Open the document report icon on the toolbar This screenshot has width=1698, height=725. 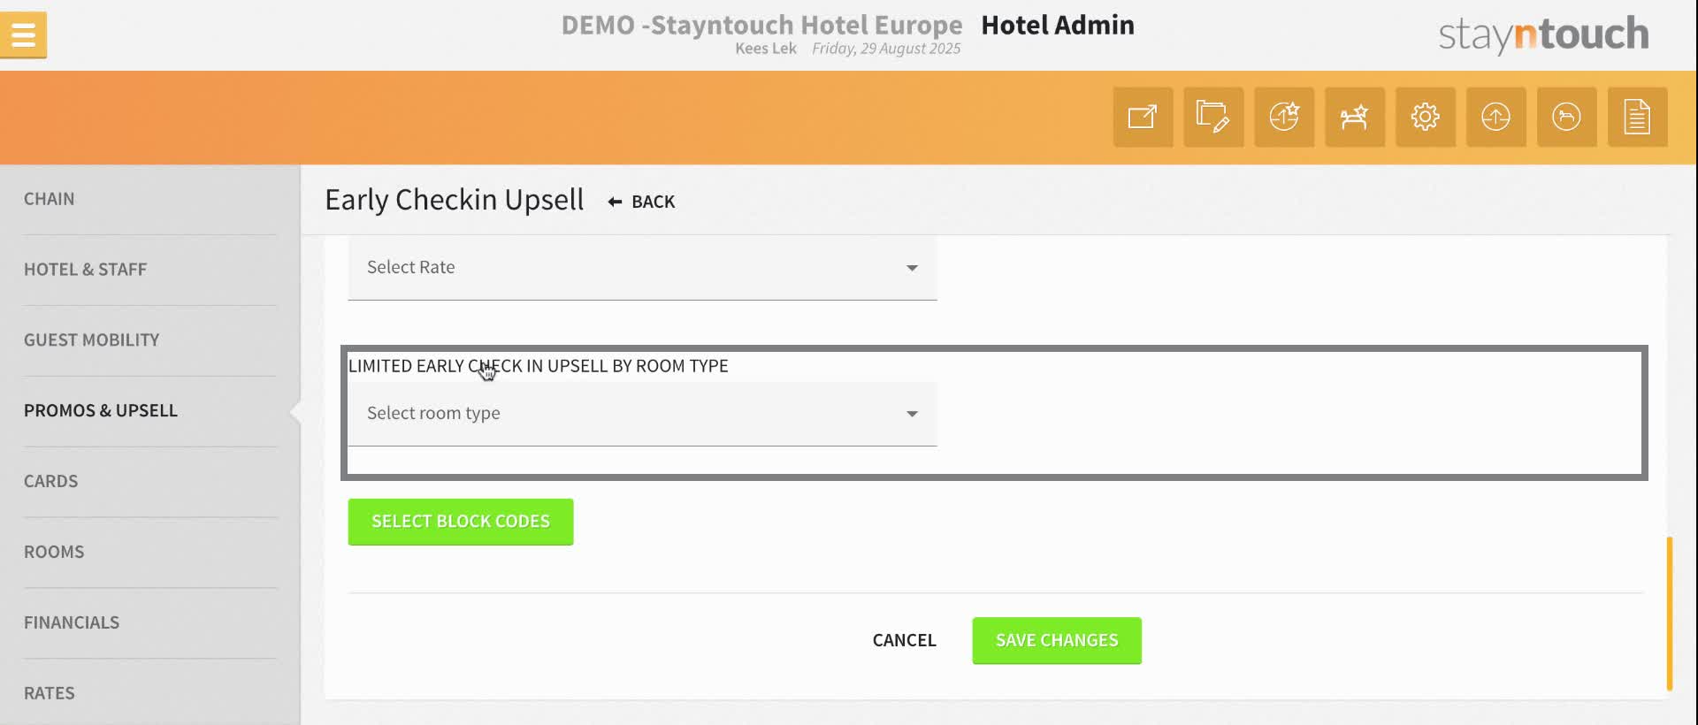coord(1637,117)
